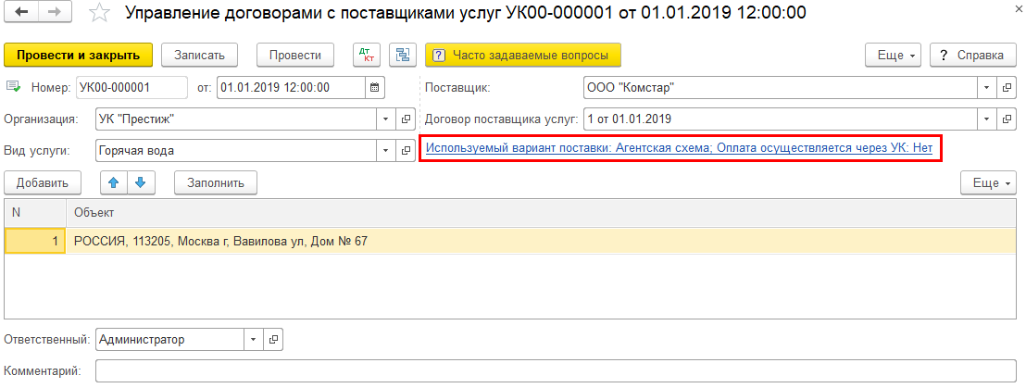Move row down with blue arrow

click(140, 182)
